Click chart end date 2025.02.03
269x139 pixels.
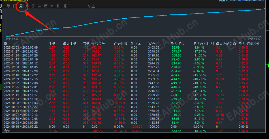[254, 39]
